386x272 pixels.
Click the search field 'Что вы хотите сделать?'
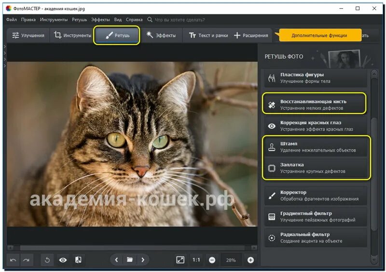[x=179, y=20]
